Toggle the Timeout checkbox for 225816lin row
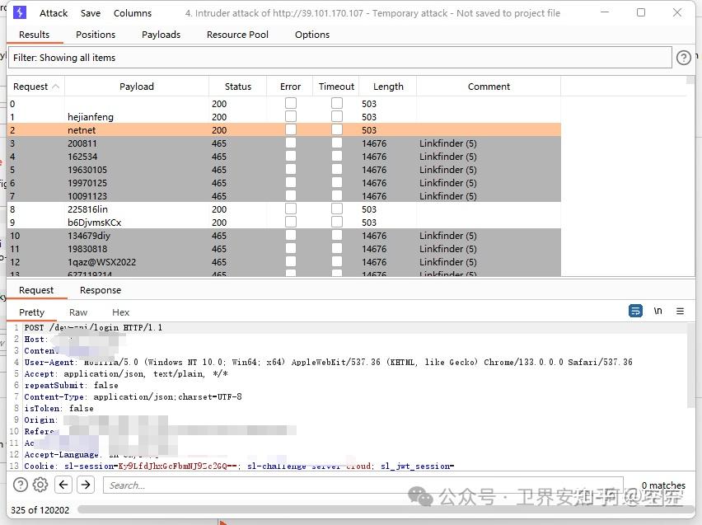Viewport: 702px width, 525px height. 337,209
